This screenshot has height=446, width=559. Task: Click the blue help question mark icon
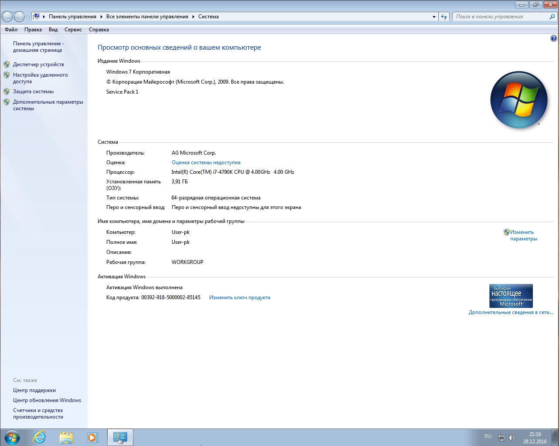553,38
